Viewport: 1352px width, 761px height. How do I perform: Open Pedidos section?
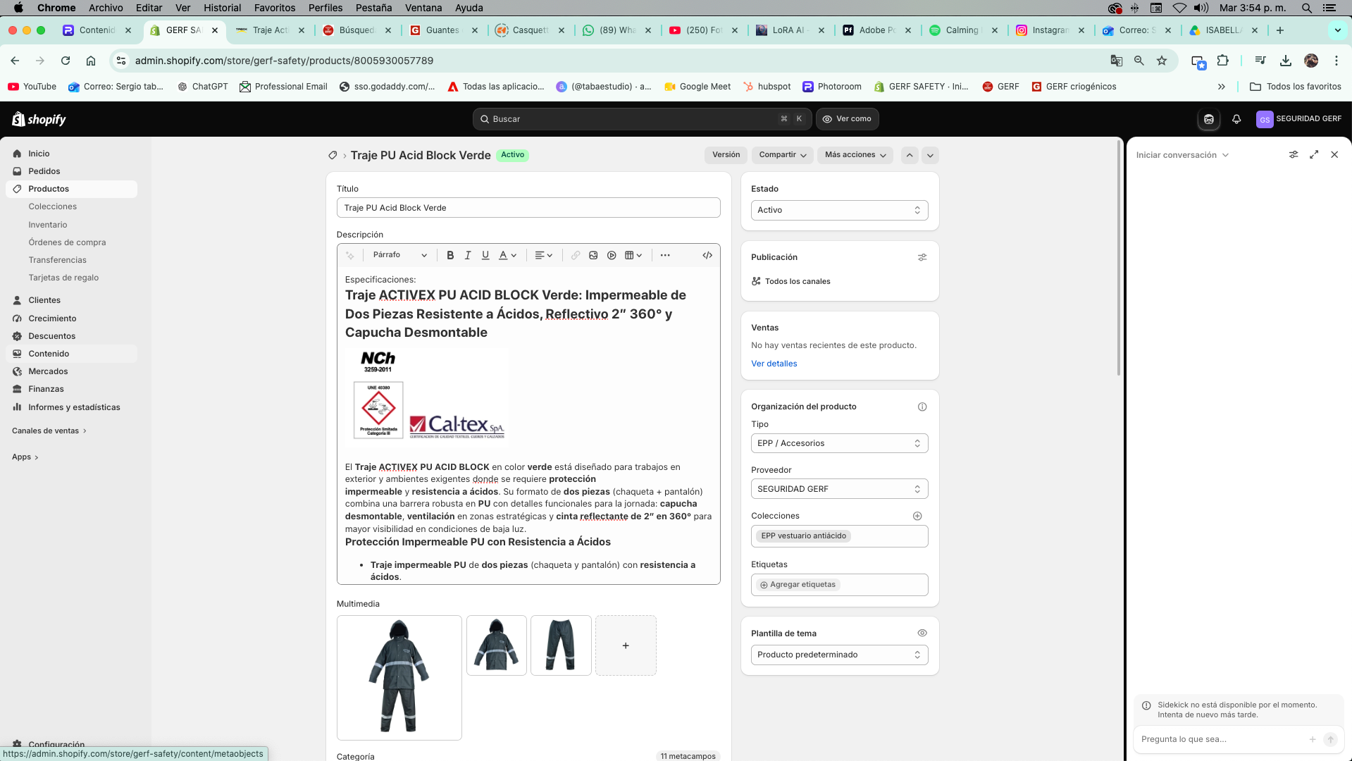[x=44, y=171]
